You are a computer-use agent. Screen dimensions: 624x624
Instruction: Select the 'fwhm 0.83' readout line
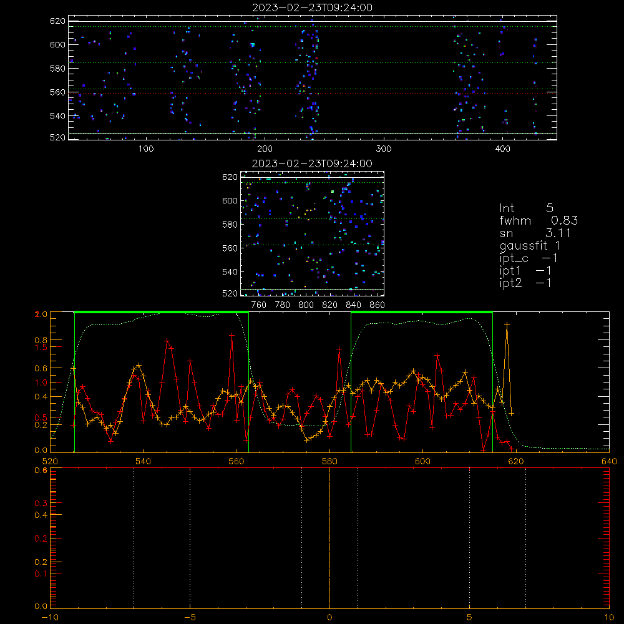[x=539, y=220]
